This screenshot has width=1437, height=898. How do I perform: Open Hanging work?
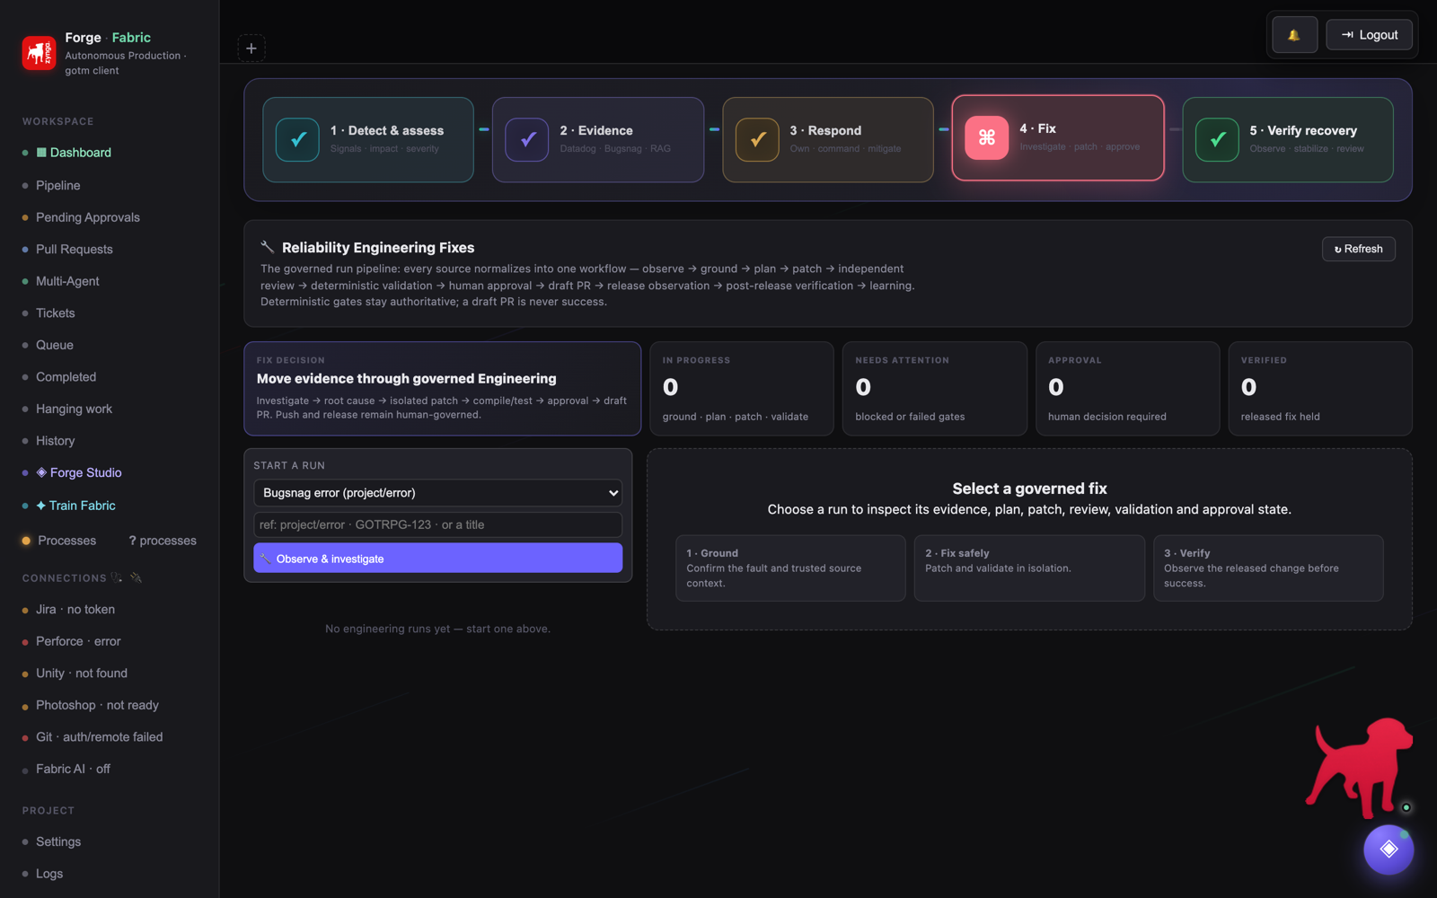(x=74, y=409)
